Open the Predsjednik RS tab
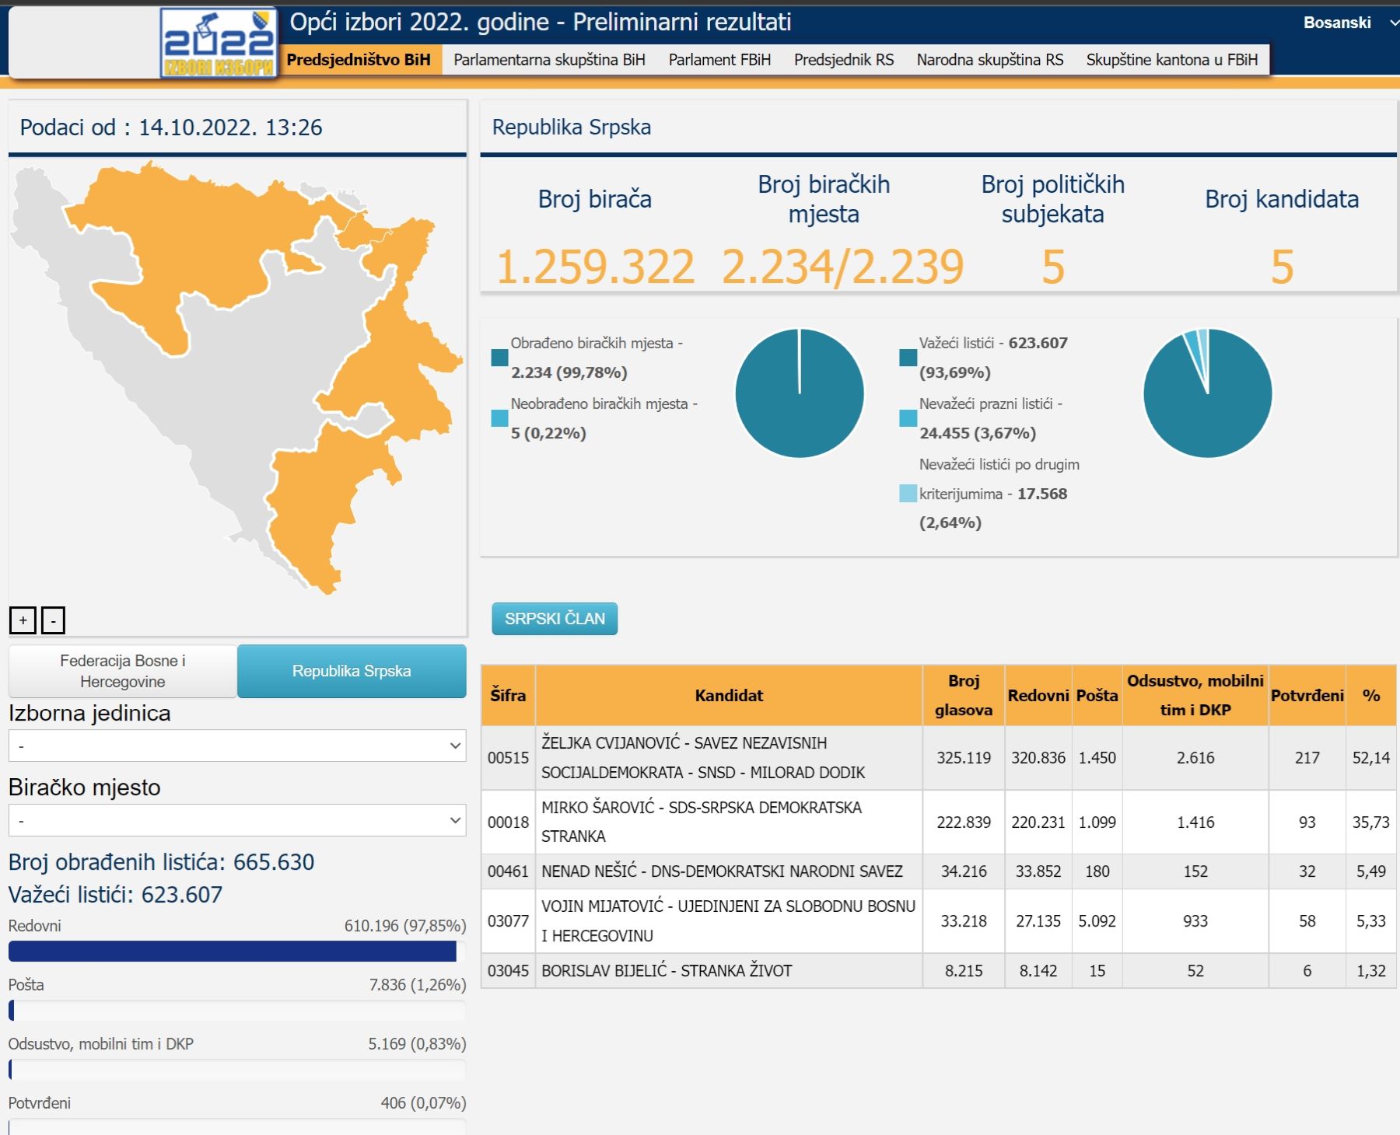Viewport: 1400px width, 1135px height. (x=843, y=60)
